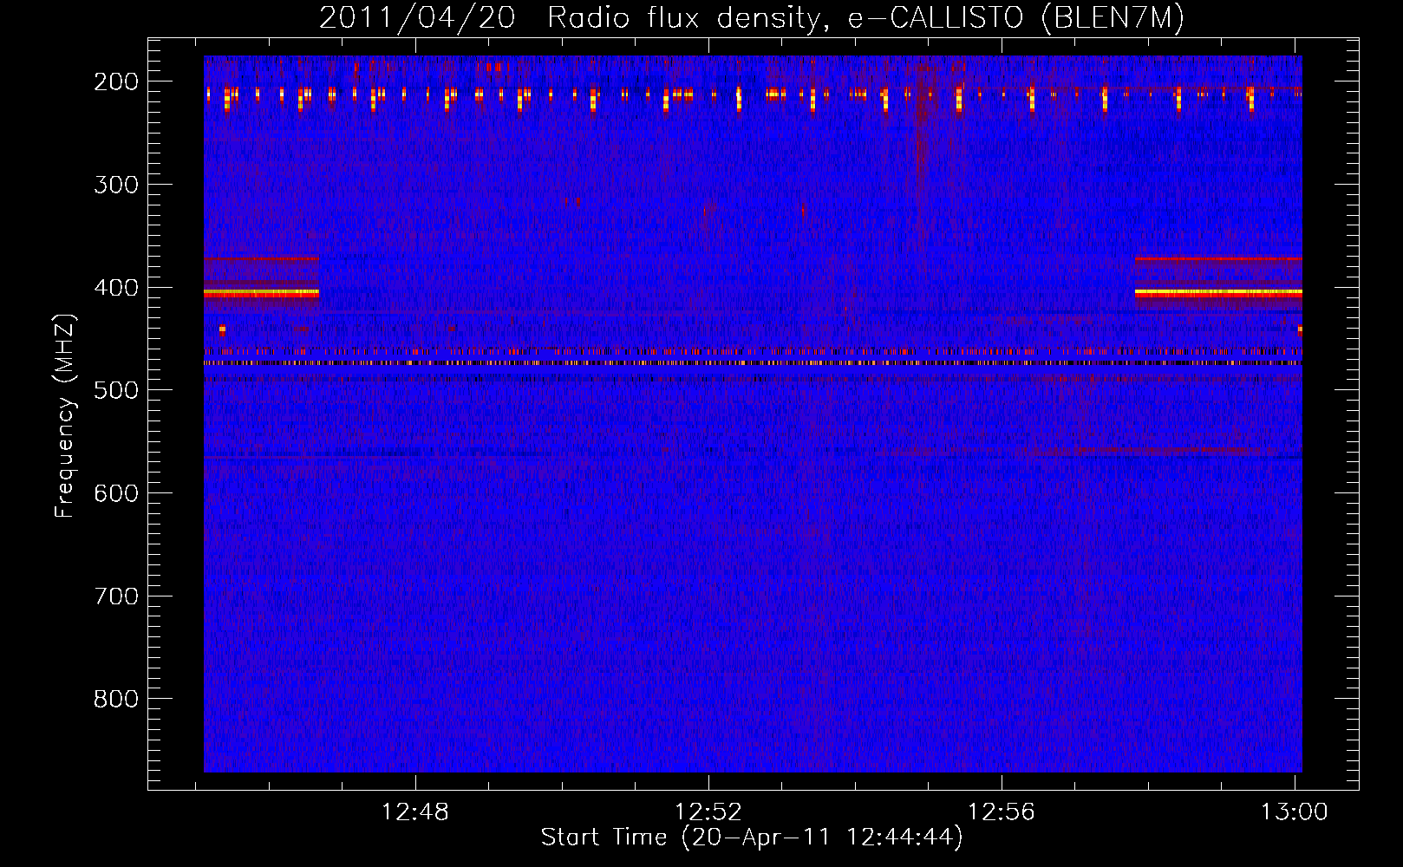Click the 400 frequency tick label
The image size is (1403, 867).
point(116,288)
